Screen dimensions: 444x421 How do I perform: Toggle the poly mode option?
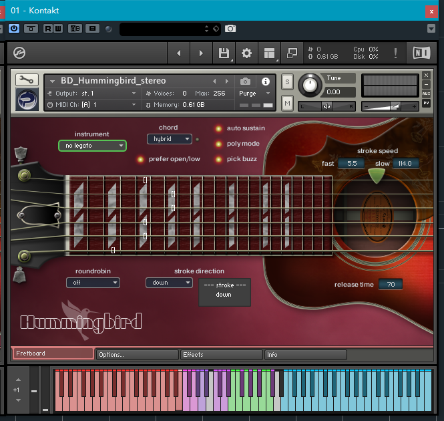click(x=218, y=144)
